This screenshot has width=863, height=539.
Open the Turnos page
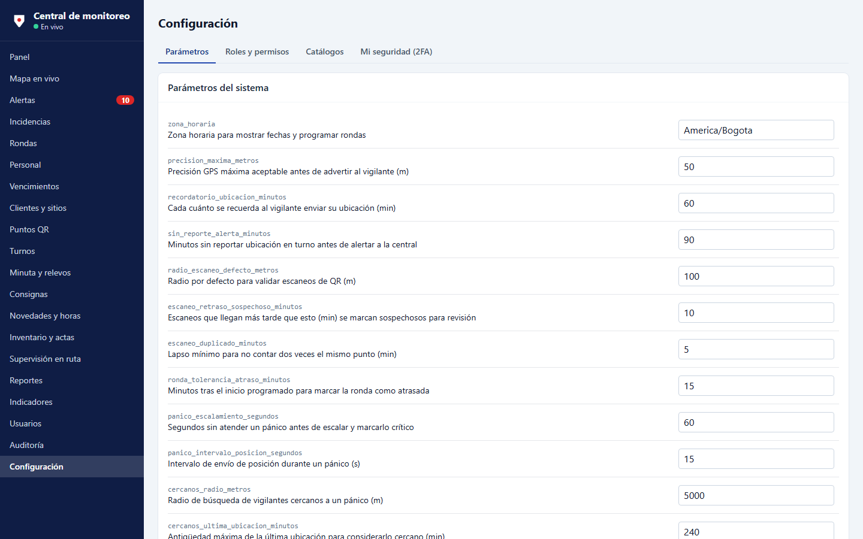[72, 251]
